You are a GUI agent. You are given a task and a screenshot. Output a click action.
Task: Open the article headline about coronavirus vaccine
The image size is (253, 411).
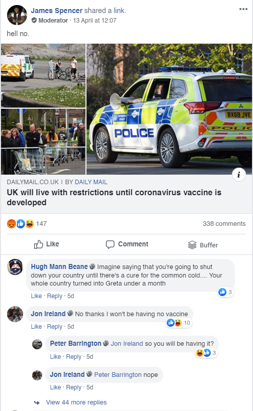pyautogui.click(x=114, y=197)
